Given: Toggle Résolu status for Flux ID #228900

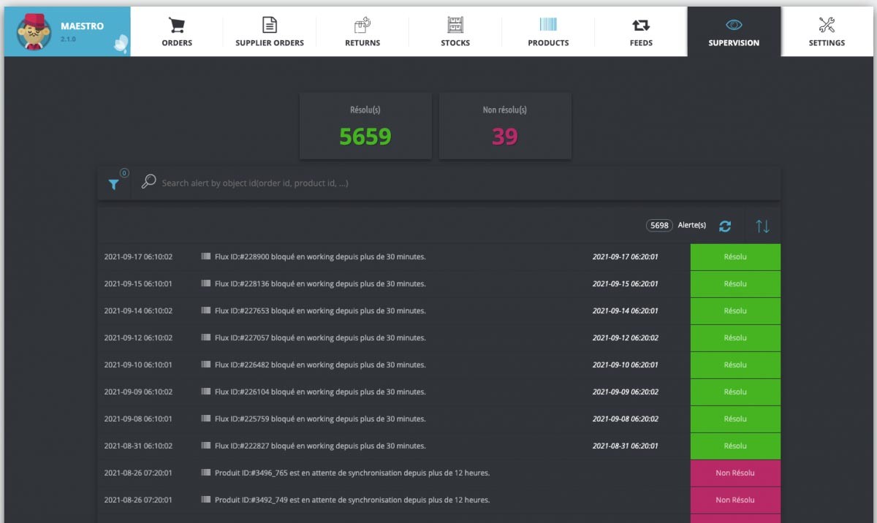Looking at the screenshot, I should point(735,257).
